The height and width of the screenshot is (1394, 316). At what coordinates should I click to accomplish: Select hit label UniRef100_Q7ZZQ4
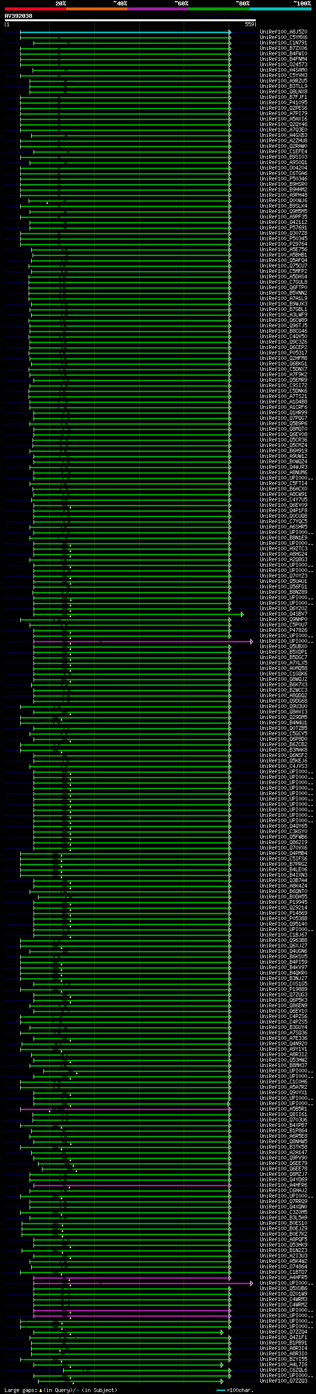pos(283,1332)
